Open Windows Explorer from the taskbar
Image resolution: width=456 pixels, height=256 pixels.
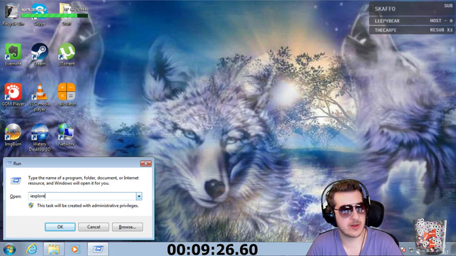coord(54,249)
